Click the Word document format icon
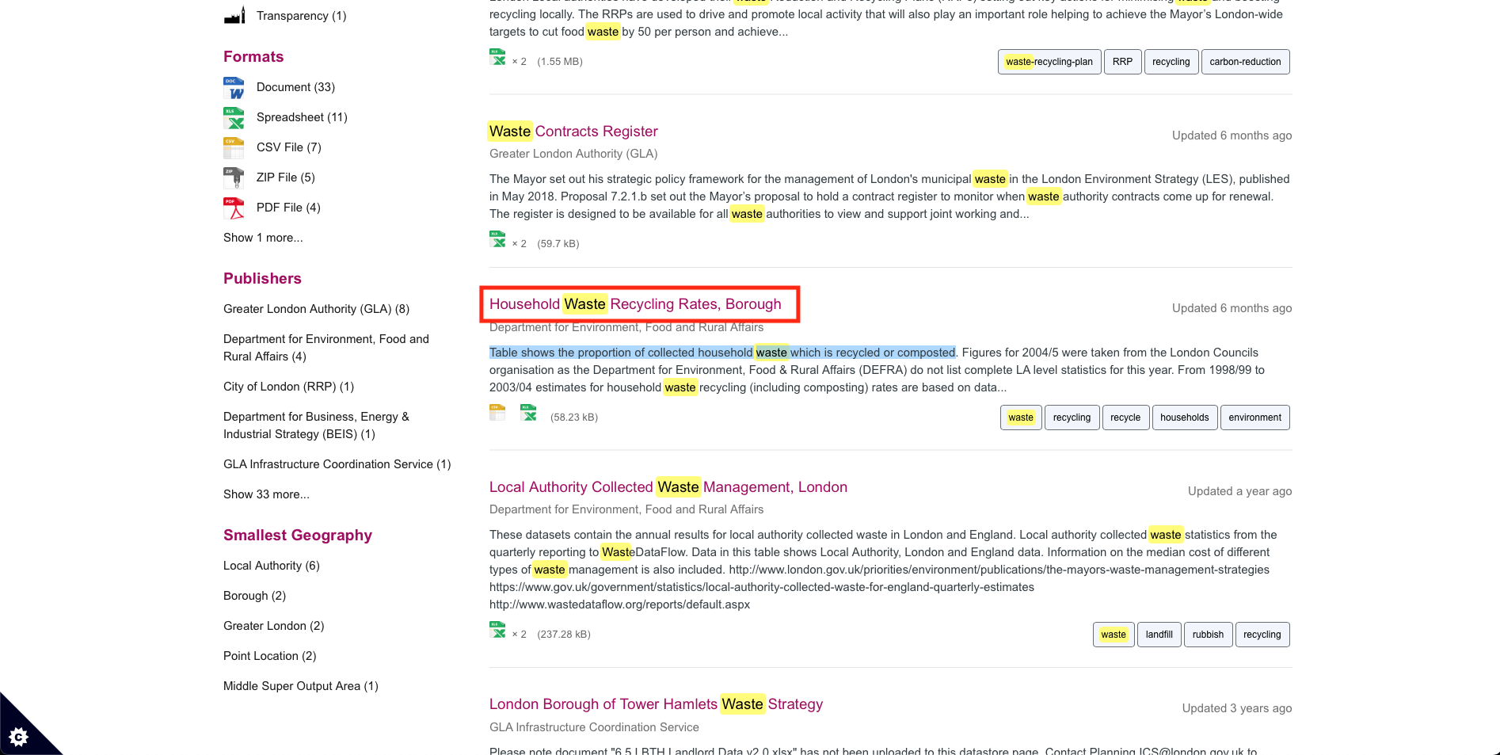 tap(234, 87)
